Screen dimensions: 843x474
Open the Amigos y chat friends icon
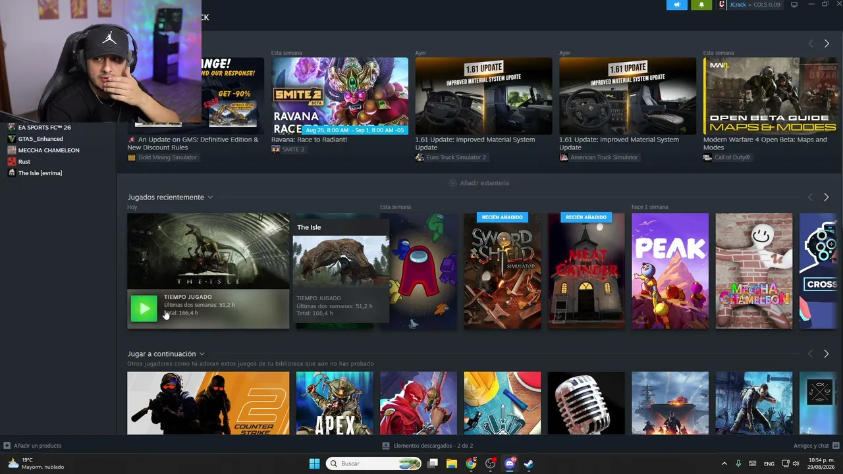[834, 446]
